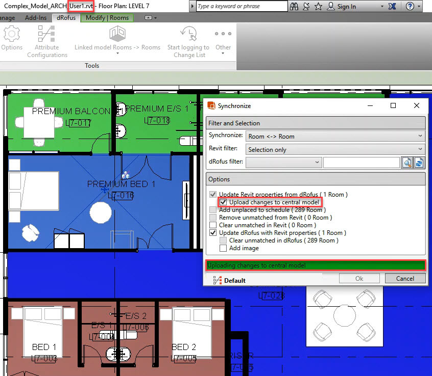Open the Synchronize Room <-> Room dropdown

[420, 136]
